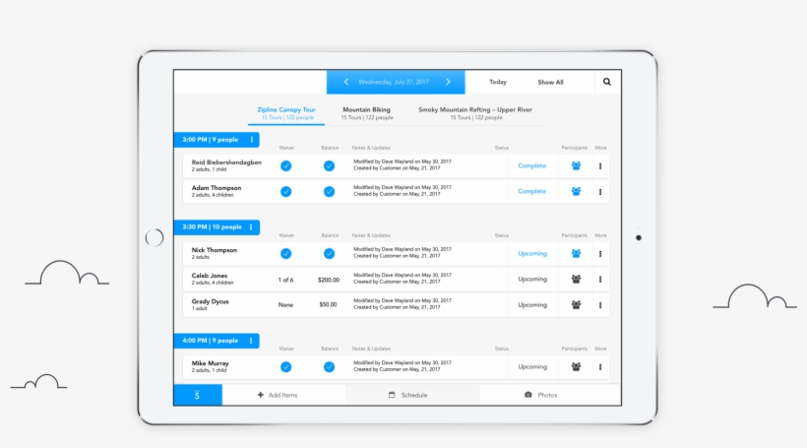Open search with magnifier icon

pos(607,82)
